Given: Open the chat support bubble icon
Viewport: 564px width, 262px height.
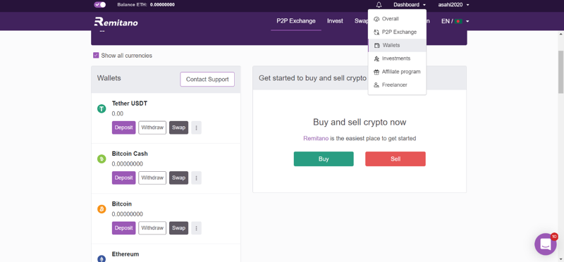Looking at the screenshot, I should click(545, 244).
